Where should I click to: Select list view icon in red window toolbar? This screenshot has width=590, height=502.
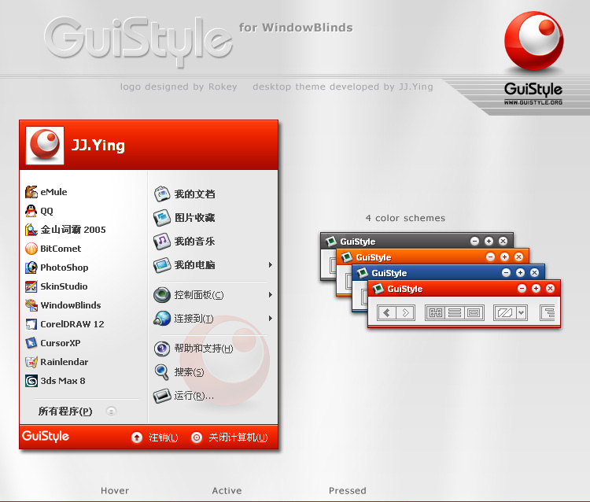pyautogui.click(x=455, y=312)
